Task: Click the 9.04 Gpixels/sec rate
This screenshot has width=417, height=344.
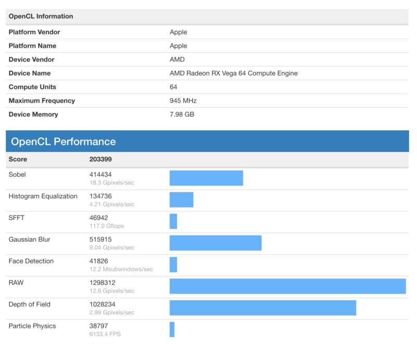Action: point(112,248)
